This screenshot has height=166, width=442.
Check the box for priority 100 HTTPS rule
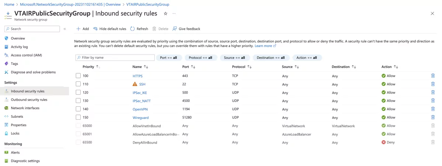78,76
